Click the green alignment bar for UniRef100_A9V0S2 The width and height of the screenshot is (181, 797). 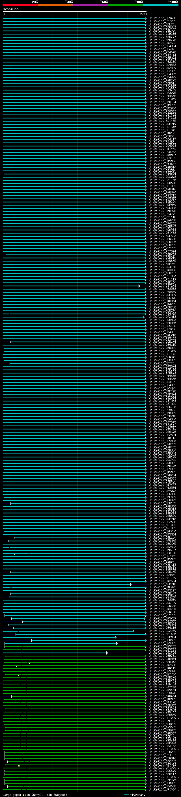tap(76, 765)
